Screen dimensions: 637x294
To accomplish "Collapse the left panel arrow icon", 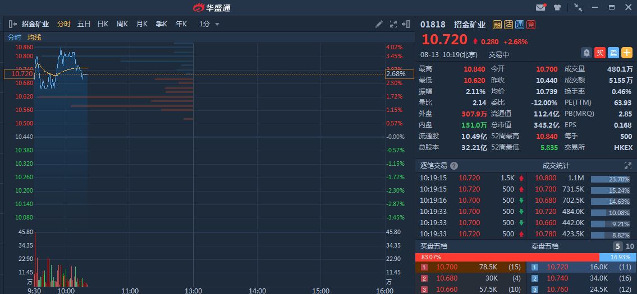I will point(12,24).
